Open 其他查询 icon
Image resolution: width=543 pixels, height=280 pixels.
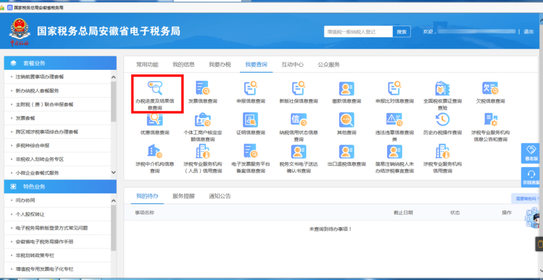click(346, 120)
